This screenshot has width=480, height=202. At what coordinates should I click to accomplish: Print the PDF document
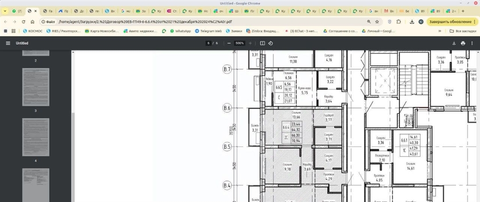point(463,43)
